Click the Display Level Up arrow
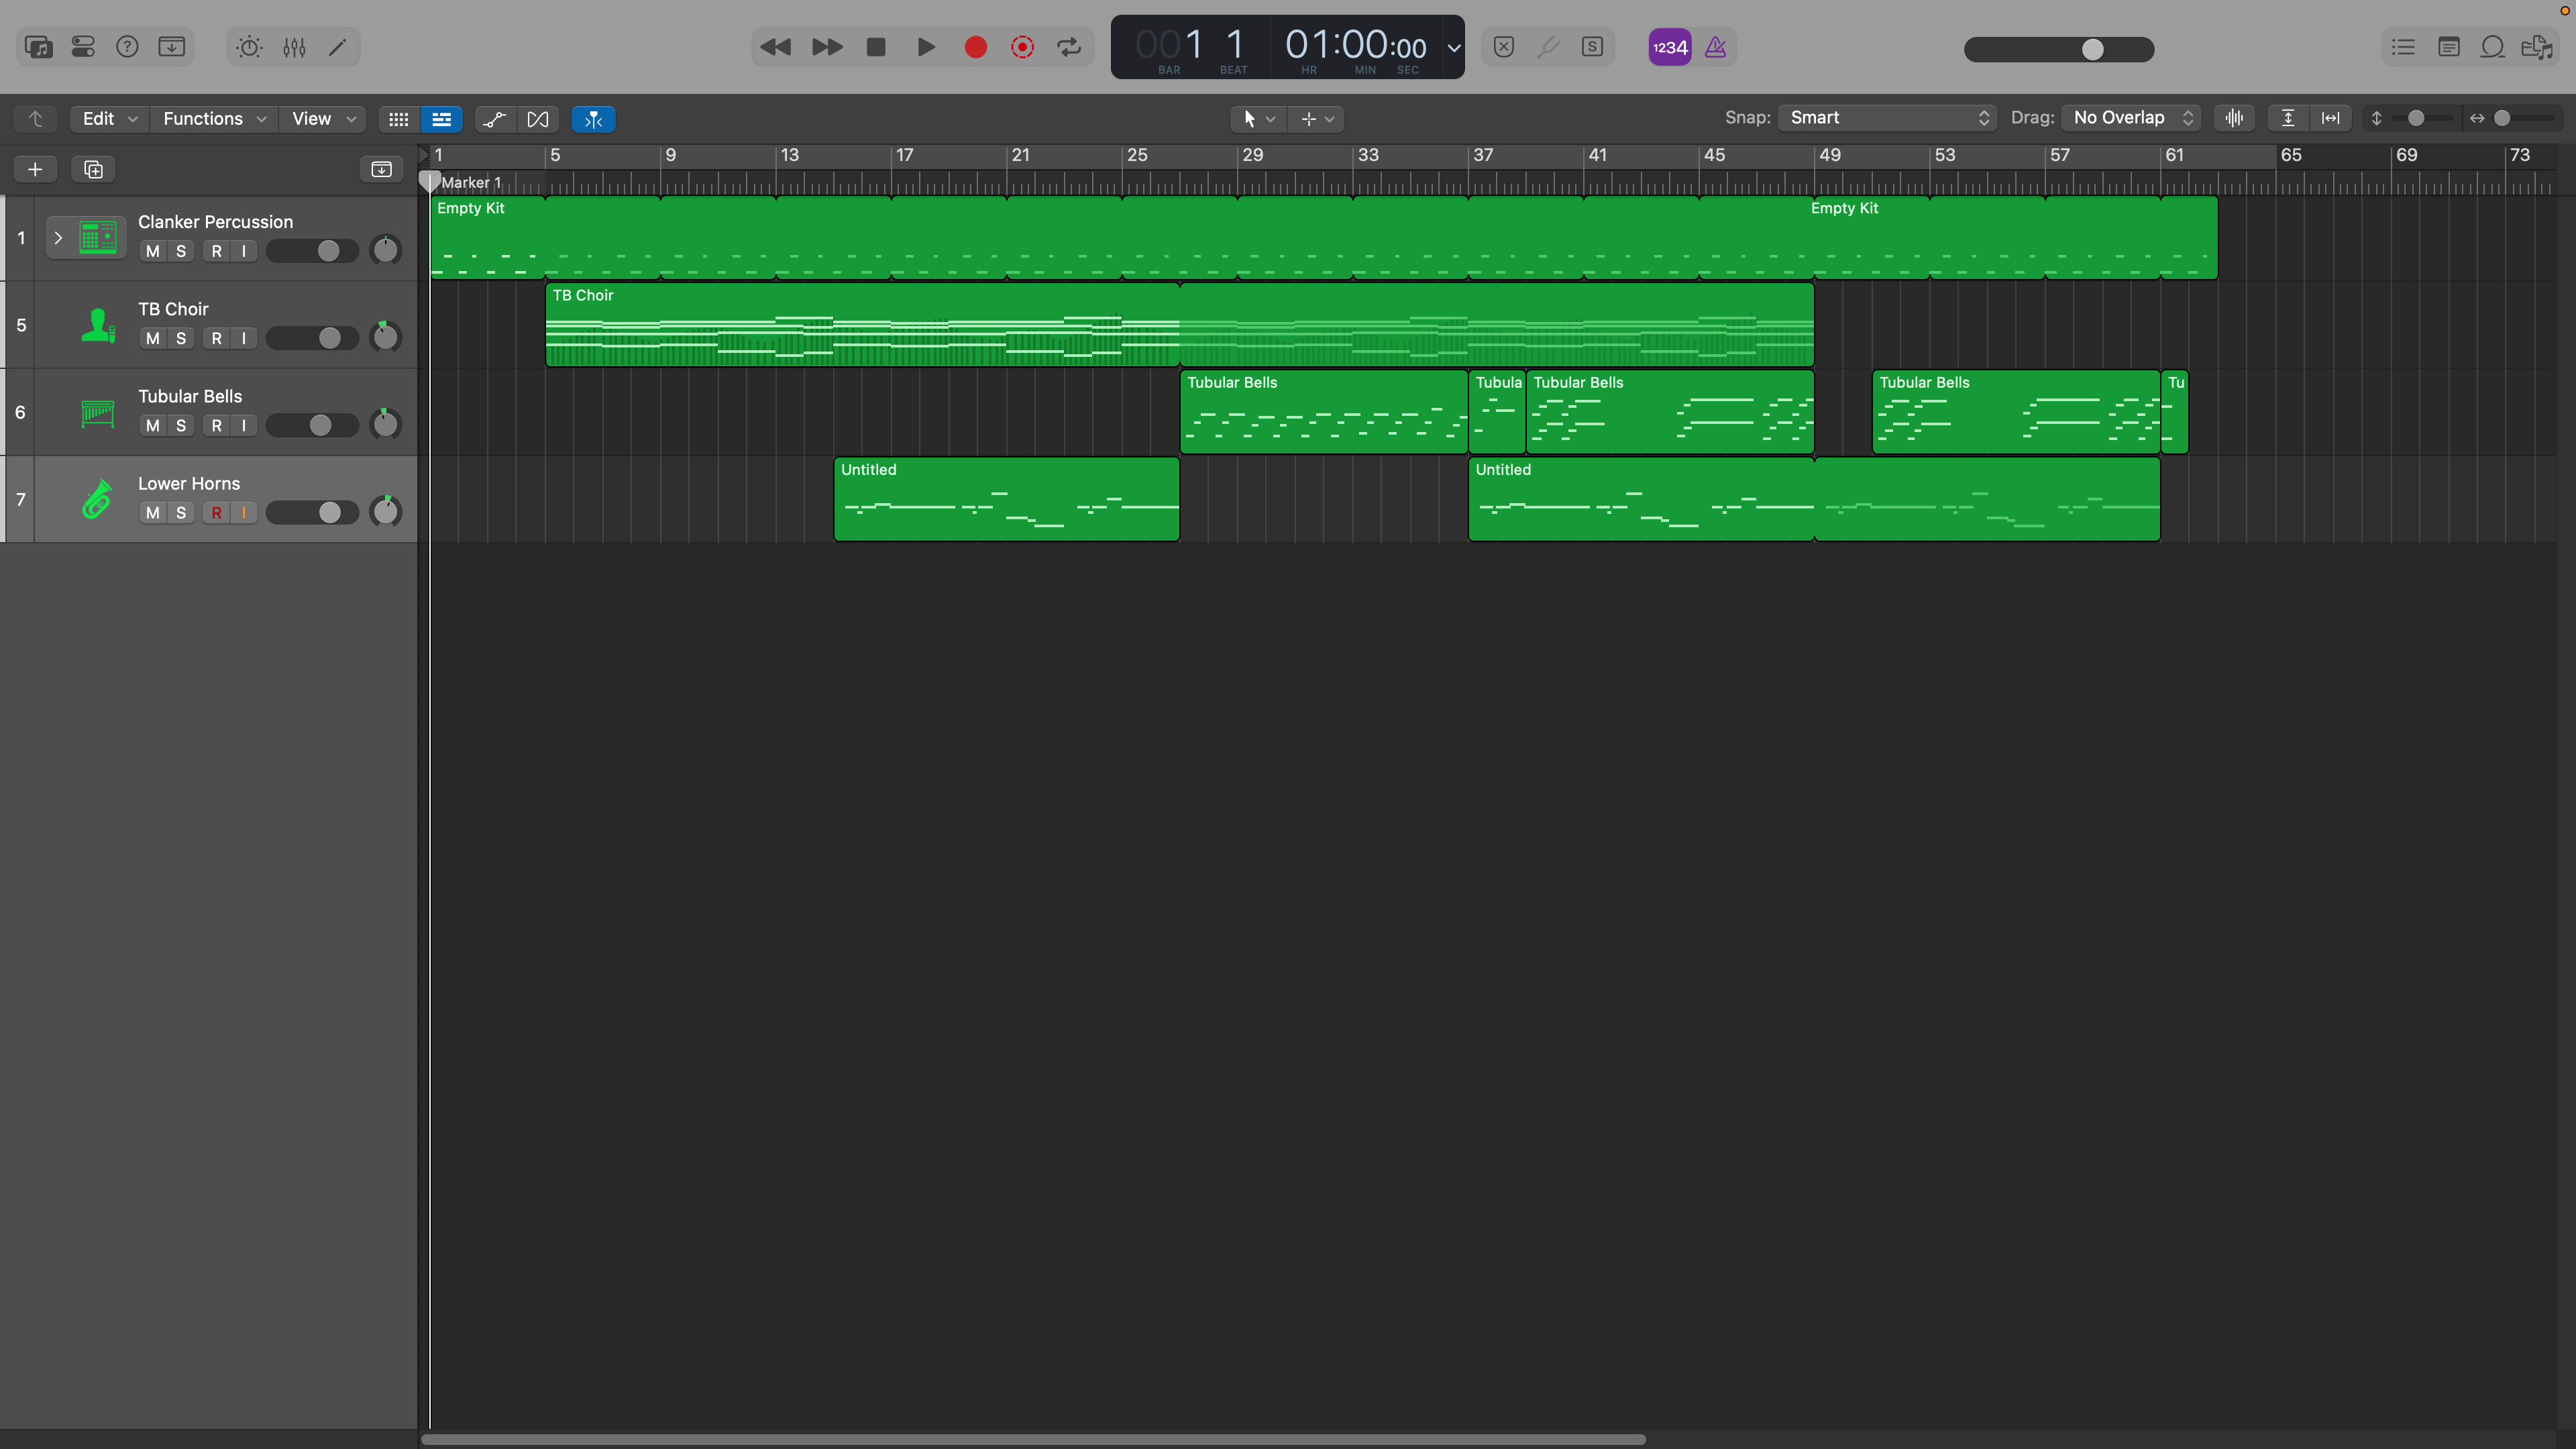The width and height of the screenshot is (2576, 1449). tap(36, 119)
